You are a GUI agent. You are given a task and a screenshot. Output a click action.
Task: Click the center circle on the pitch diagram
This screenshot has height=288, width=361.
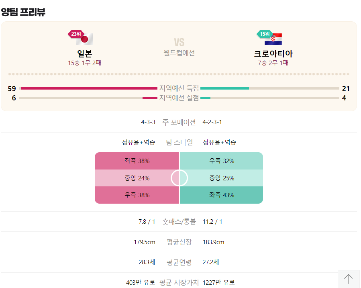click(179, 178)
